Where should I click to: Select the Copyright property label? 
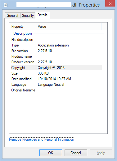pos(18,68)
